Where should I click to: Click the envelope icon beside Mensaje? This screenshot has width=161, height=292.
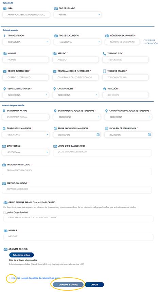(5, 231)
